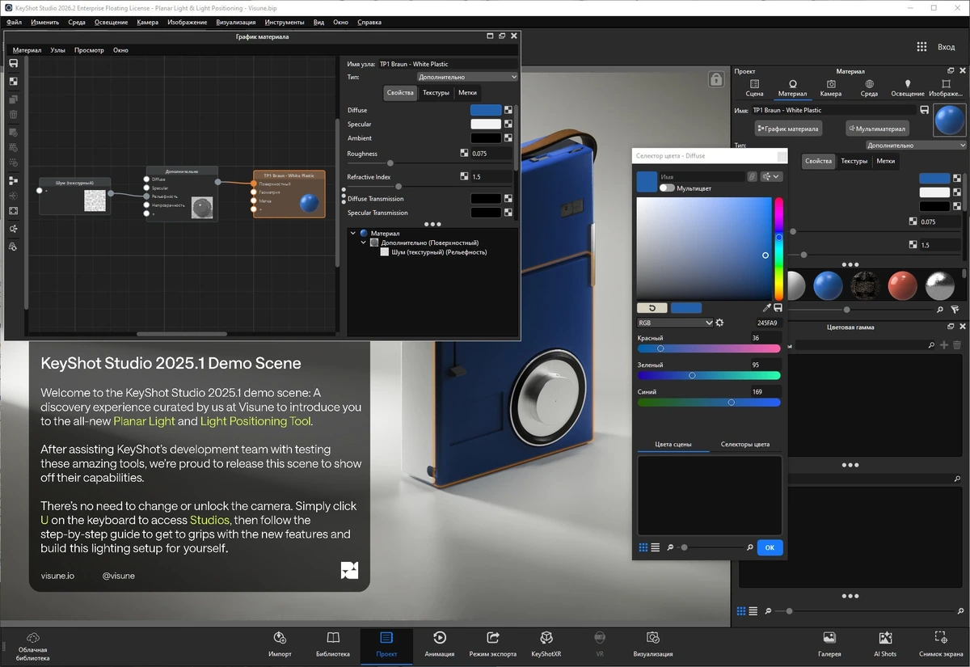The image size is (970, 667).
Task: Click texture checker box next to Ambient in Material Graph
Action: pyautogui.click(x=508, y=138)
